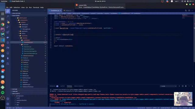Click the code minimap preview
Screen dimensions: 195x109
188,17
